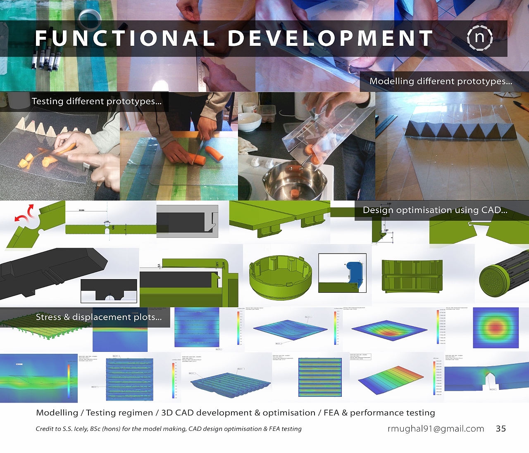Click the "FUNCTIONAL DEVELOPMENT" title
This screenshot has width=529, height=453.
(234, 38)
